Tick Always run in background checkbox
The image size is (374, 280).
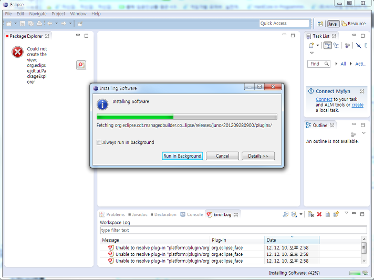(99, 142)
